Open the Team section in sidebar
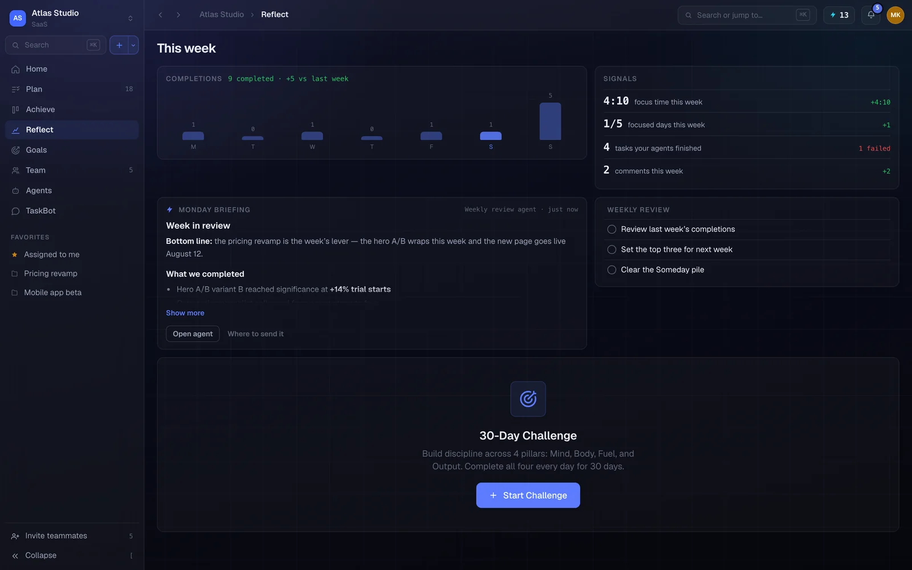 72,170
